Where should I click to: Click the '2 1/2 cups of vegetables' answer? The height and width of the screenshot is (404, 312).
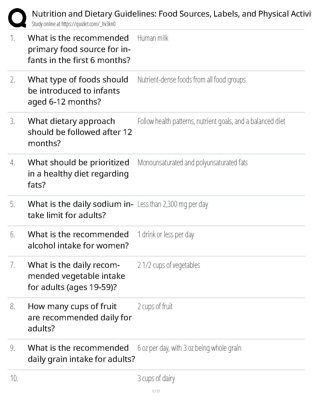pos(169,265)
